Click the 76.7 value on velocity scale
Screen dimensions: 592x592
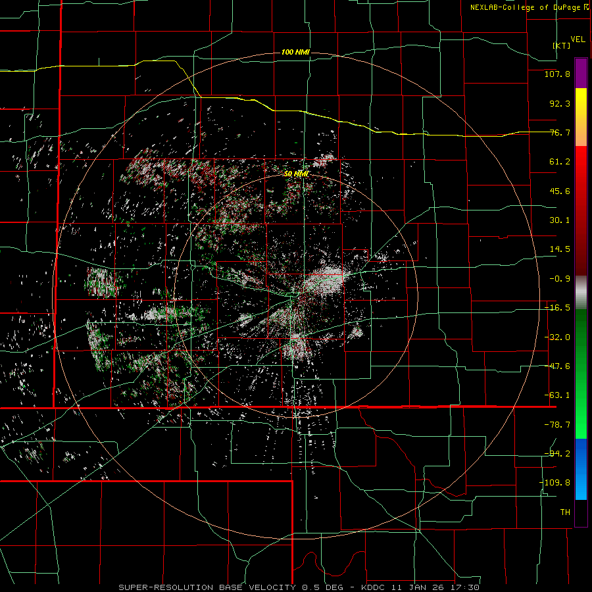(560, 132)
